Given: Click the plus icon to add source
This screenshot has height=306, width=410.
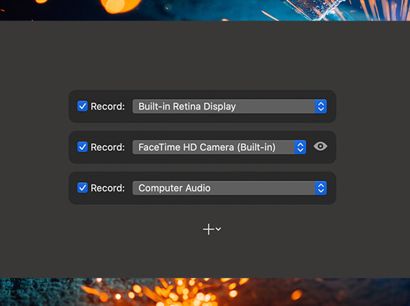Looking at the screenshot, I should [209, 229].
